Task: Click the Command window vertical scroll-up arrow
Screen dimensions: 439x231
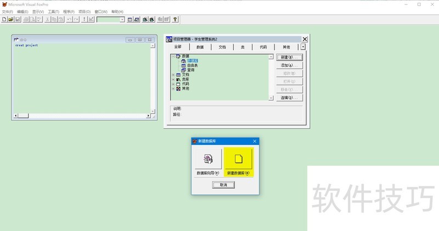Action: tap(153, 46)
